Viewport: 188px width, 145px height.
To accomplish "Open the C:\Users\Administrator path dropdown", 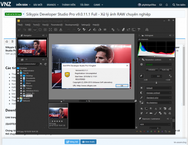I will (x=28, y=64).
